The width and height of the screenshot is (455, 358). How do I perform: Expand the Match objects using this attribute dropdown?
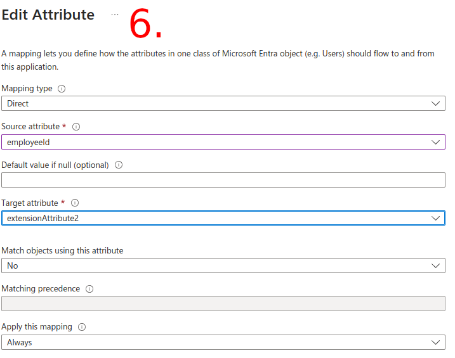[223, 266]
